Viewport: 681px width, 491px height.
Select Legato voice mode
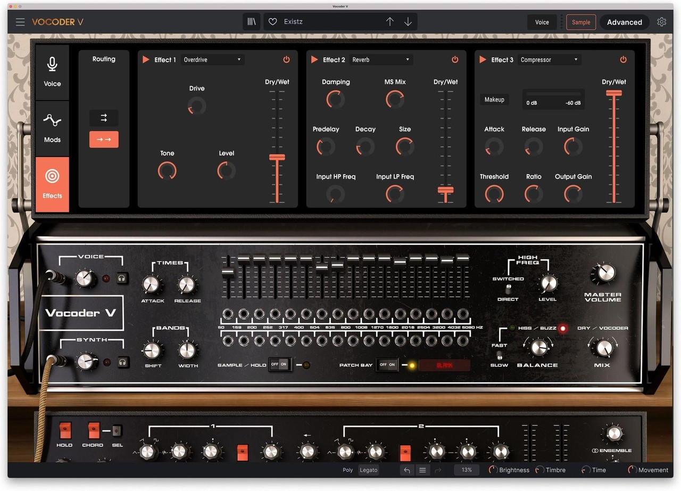pyautogui.click(x=368, y=470)
